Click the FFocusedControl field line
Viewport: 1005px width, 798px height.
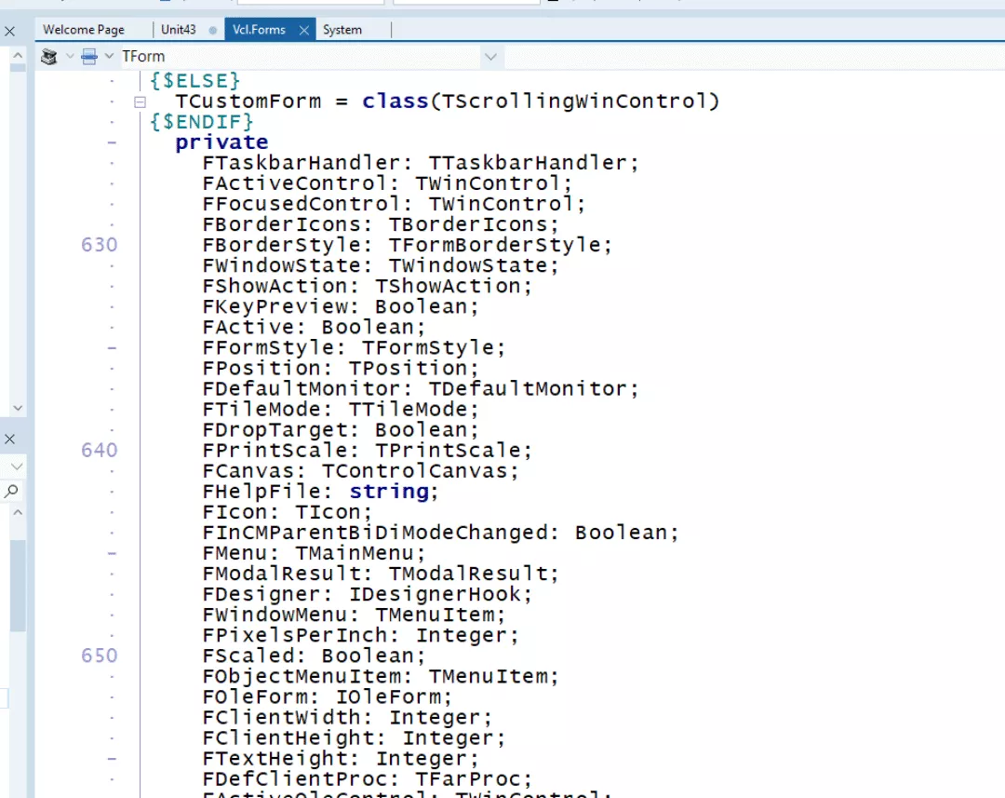tap(394, 204)
